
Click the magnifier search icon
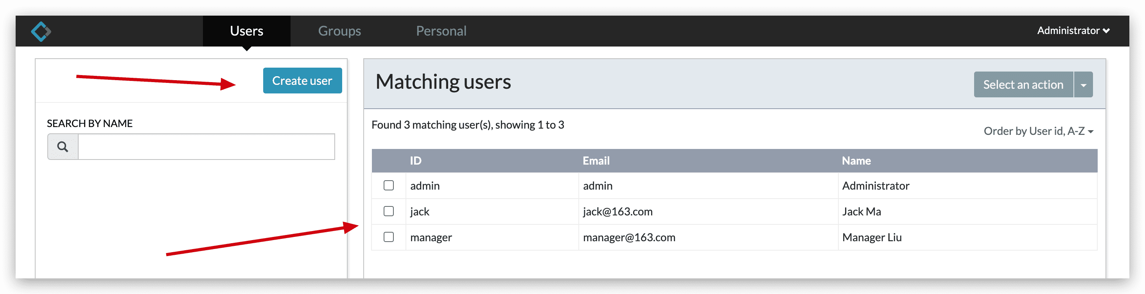pos(63,147)
